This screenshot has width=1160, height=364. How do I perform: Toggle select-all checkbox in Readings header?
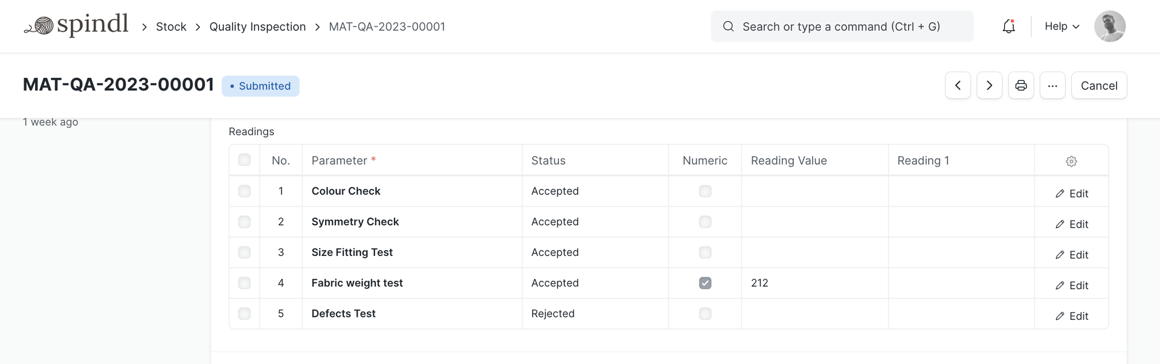[244, 160]
